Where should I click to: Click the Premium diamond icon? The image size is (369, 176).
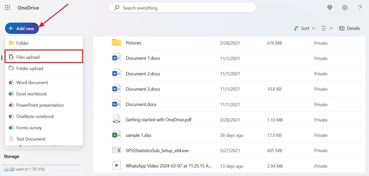point(330,8)
